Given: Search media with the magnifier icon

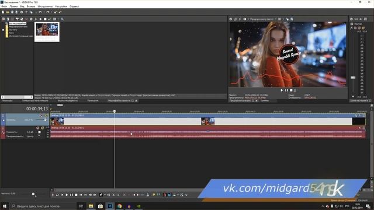Looking at the screenshot, I should click(63, 19).
